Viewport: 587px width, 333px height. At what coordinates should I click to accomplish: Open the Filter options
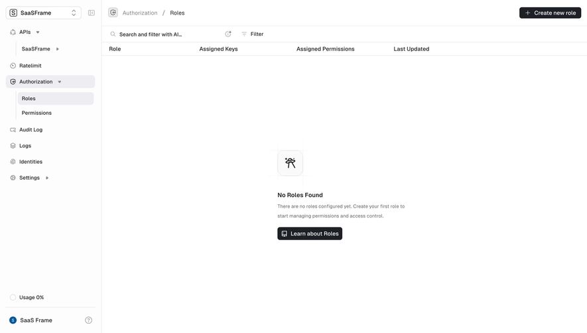coord(252,34)
